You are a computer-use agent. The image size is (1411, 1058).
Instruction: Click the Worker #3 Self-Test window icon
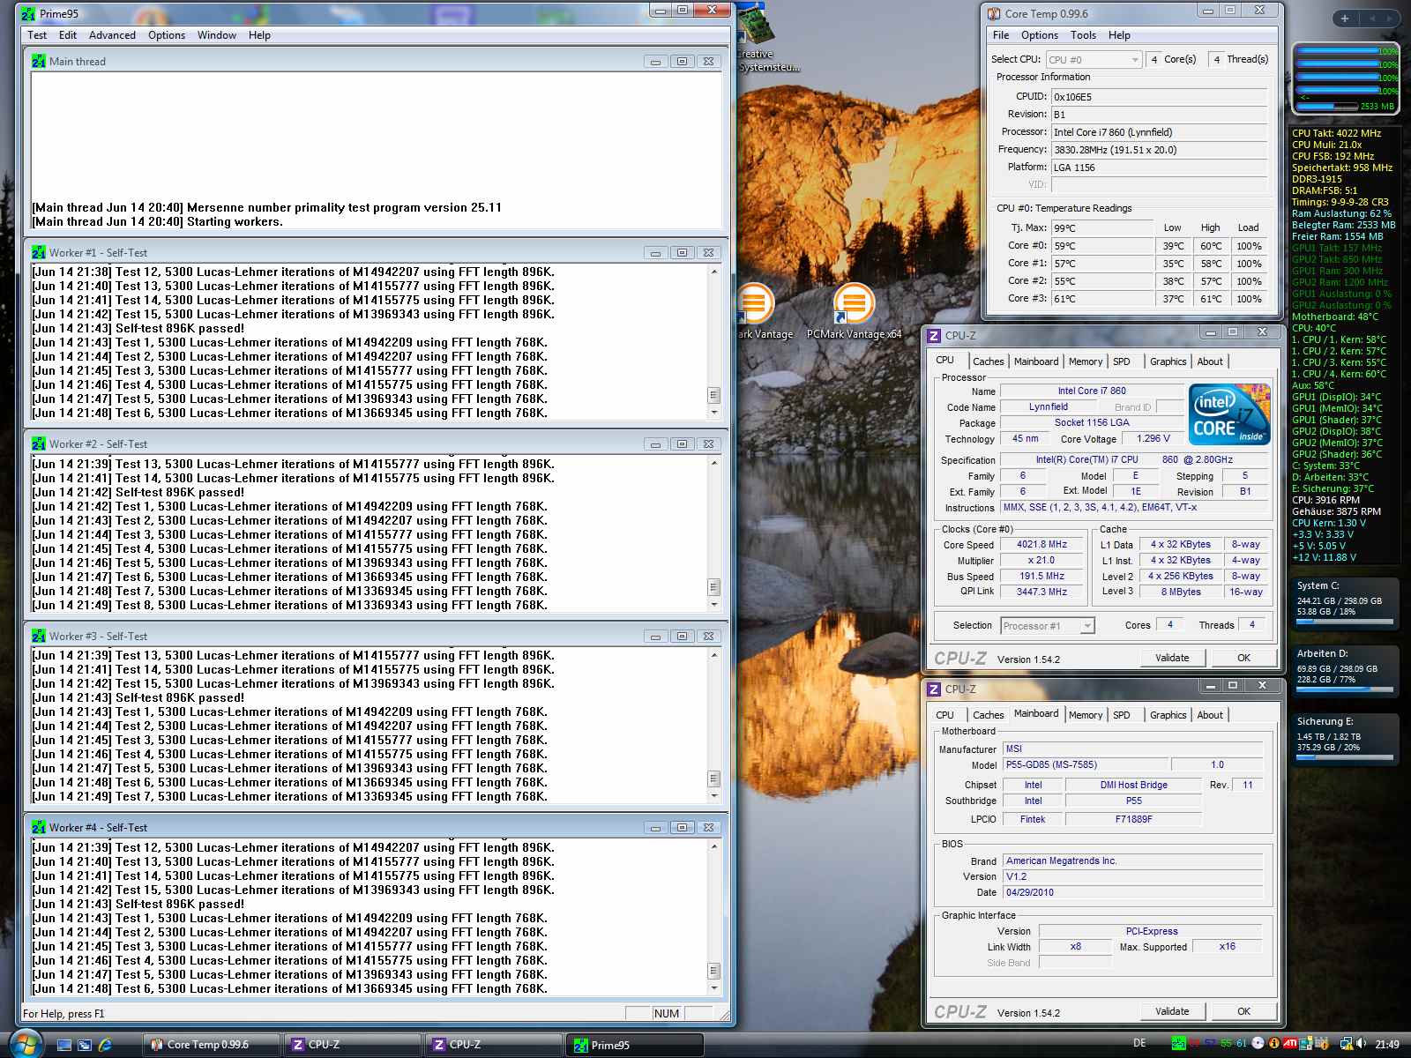39,636
